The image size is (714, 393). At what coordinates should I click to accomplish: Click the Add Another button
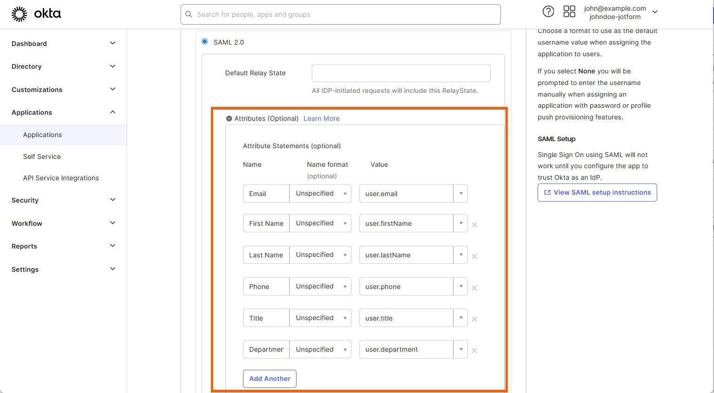pyautogui.click(x=269, y=379)
